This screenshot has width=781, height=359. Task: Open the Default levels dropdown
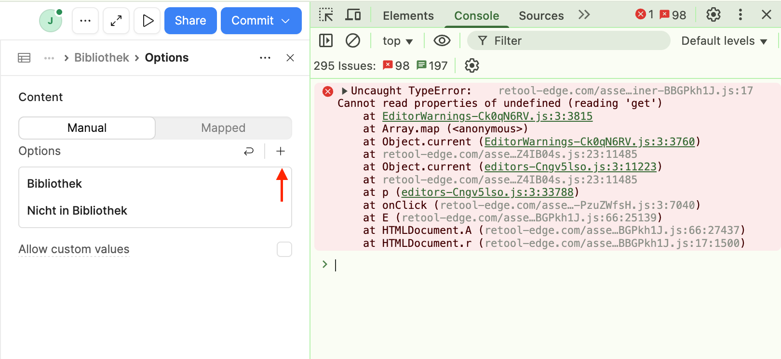point(724,41)
